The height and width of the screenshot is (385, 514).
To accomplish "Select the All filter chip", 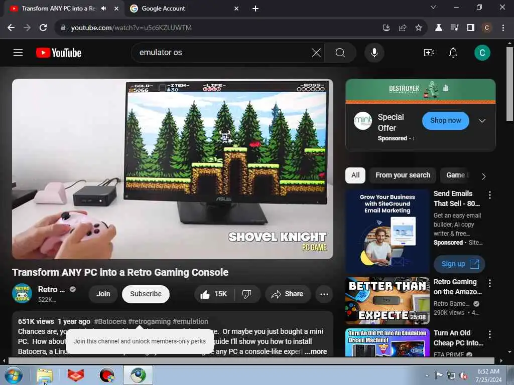I will [x=355, y=175].
